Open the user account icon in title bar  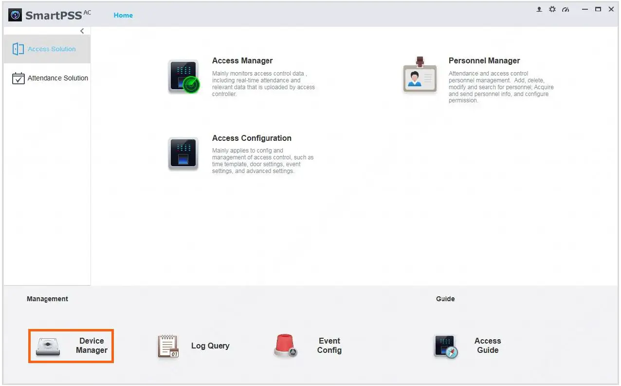(539, 9)
